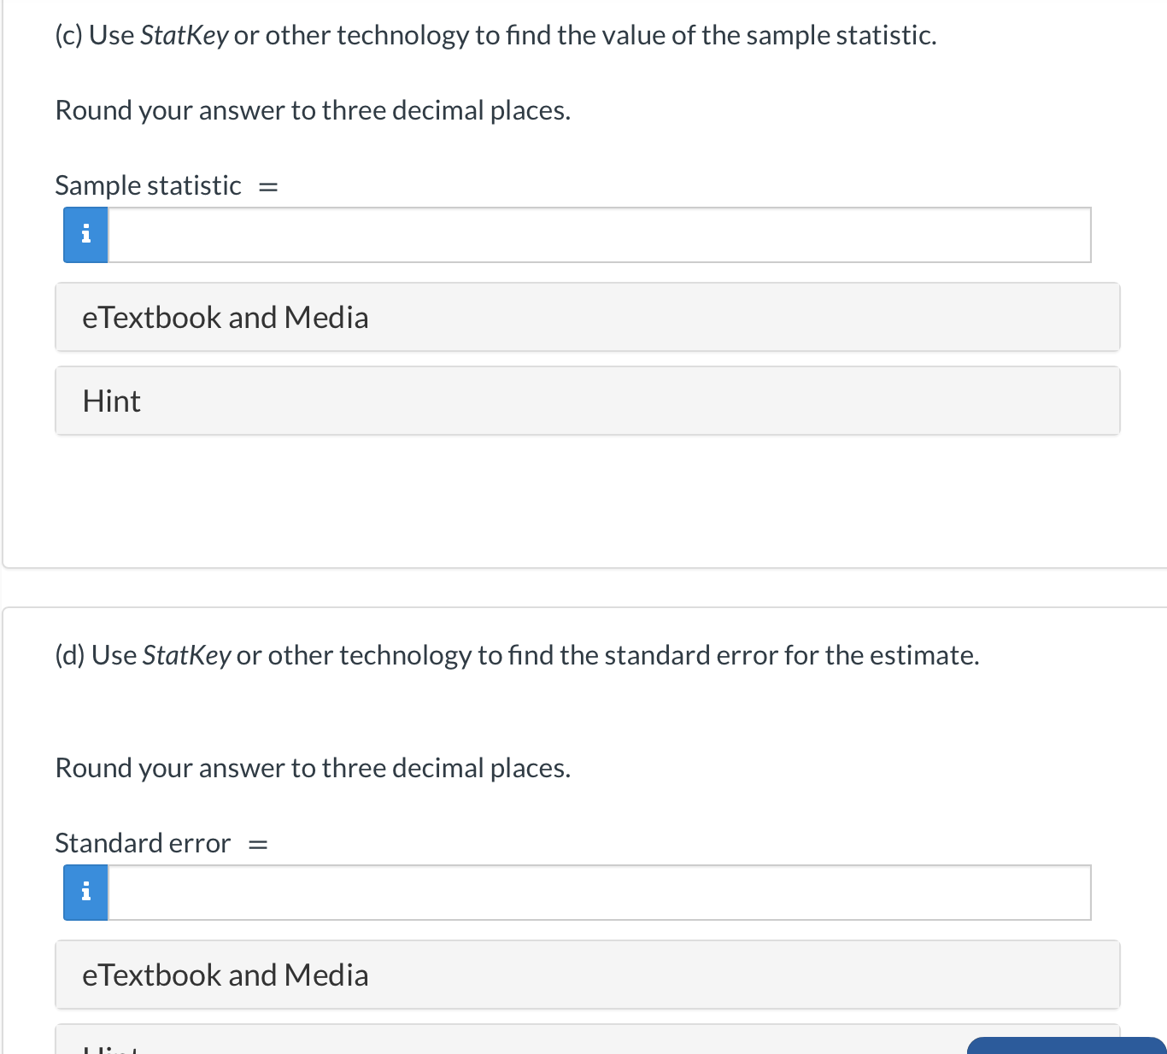Click the 'Standard error' label text
Screen dimensions: 1167x1054
[143, 843]
